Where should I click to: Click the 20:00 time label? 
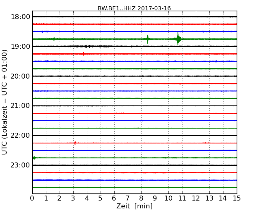(20, 76)
